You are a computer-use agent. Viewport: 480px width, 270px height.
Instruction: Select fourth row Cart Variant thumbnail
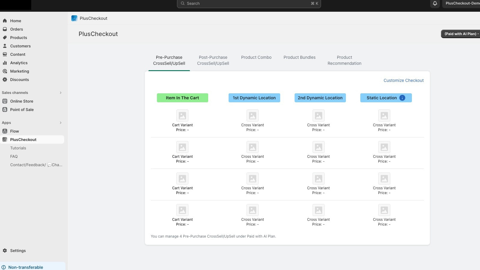(182, 210)
